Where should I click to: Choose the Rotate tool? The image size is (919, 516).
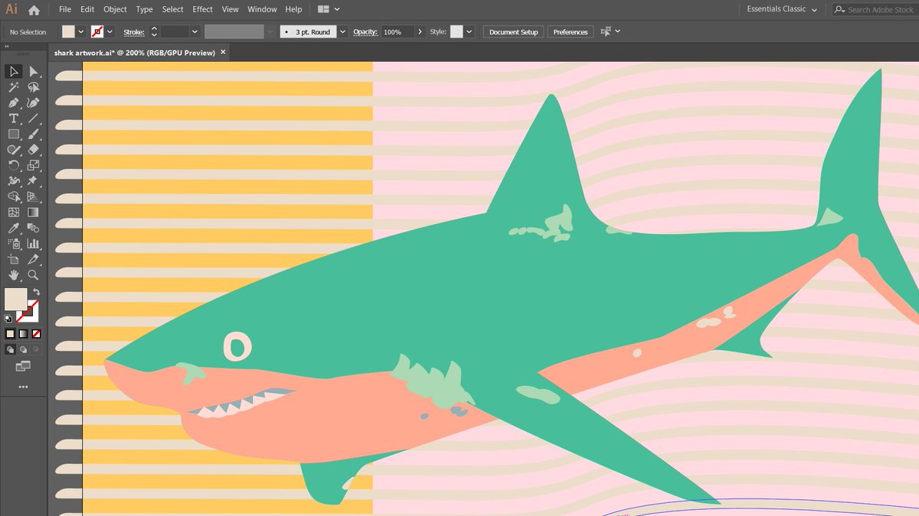click(x=14, y=165)
